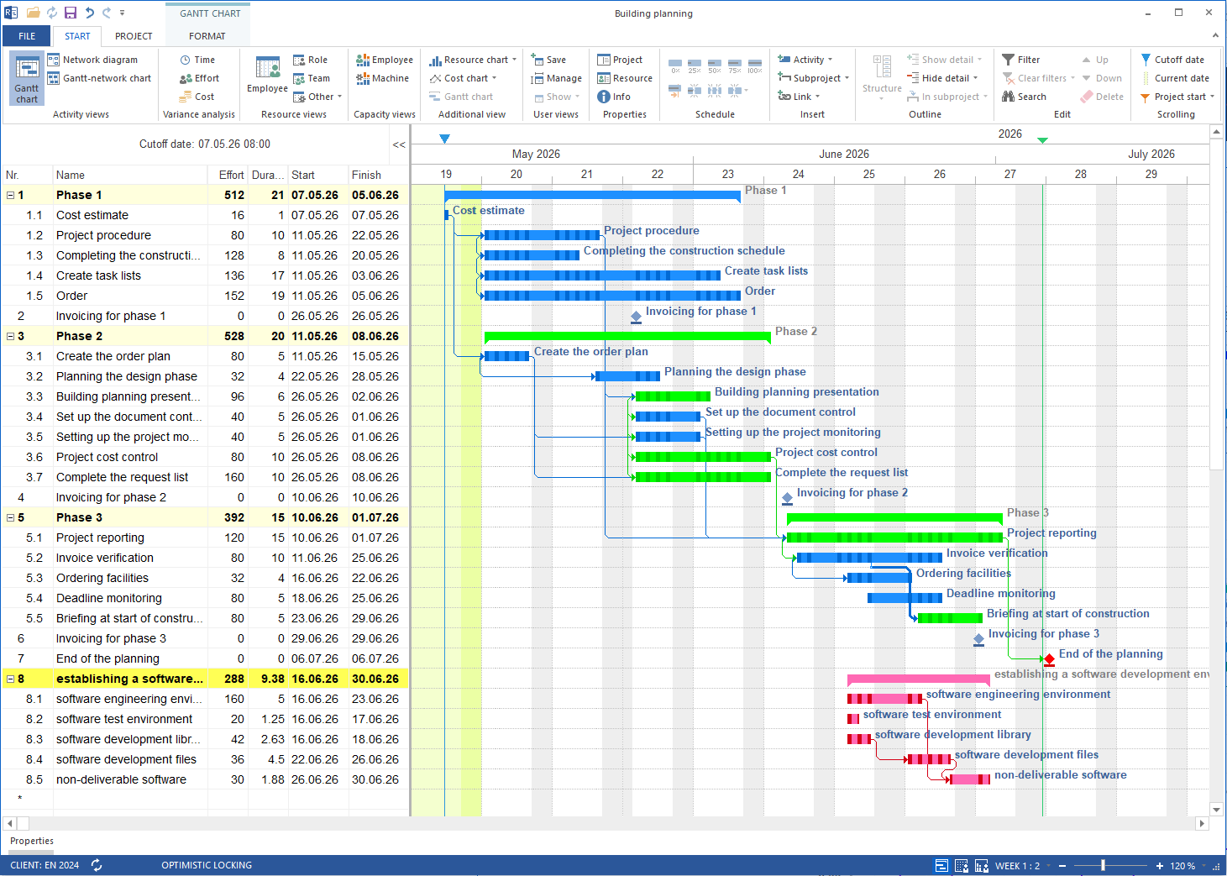The height and width of the screenshot is (876, 1227).
Task: Save the user view
Action: pyautogui.click(x=548, y=60)
